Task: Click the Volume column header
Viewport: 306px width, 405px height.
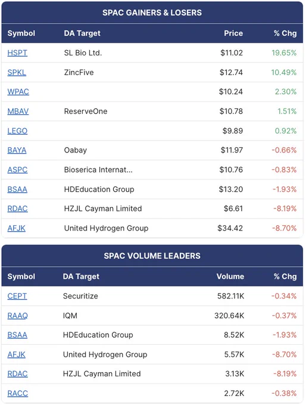Action: (230, 276)
